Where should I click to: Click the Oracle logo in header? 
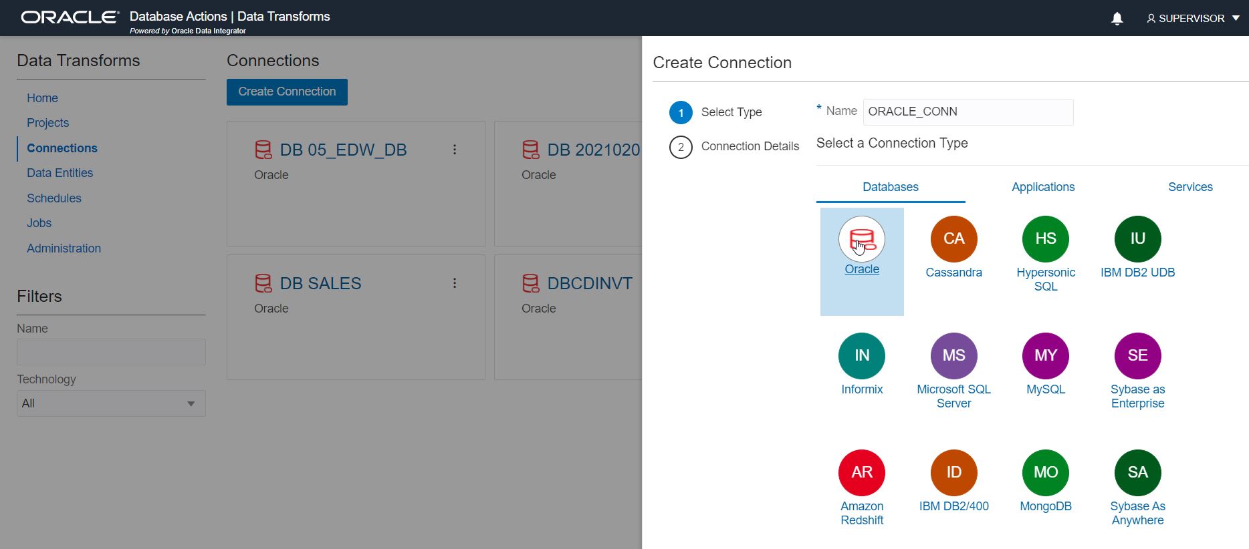click(70, 17)
